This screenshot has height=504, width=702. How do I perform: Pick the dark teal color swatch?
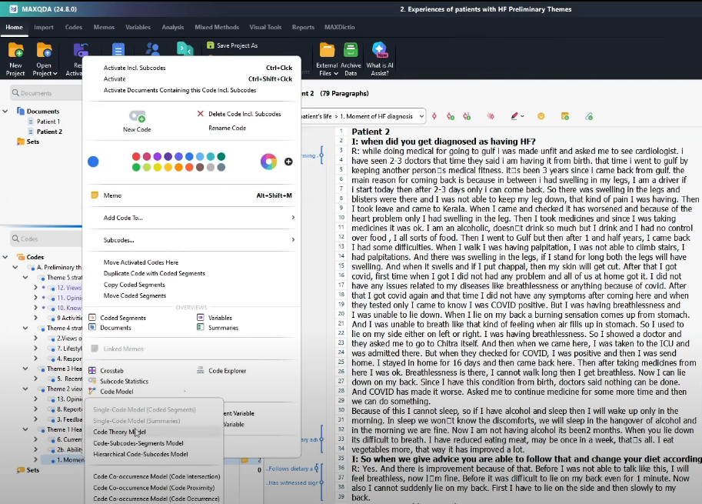tap(221, 156)
